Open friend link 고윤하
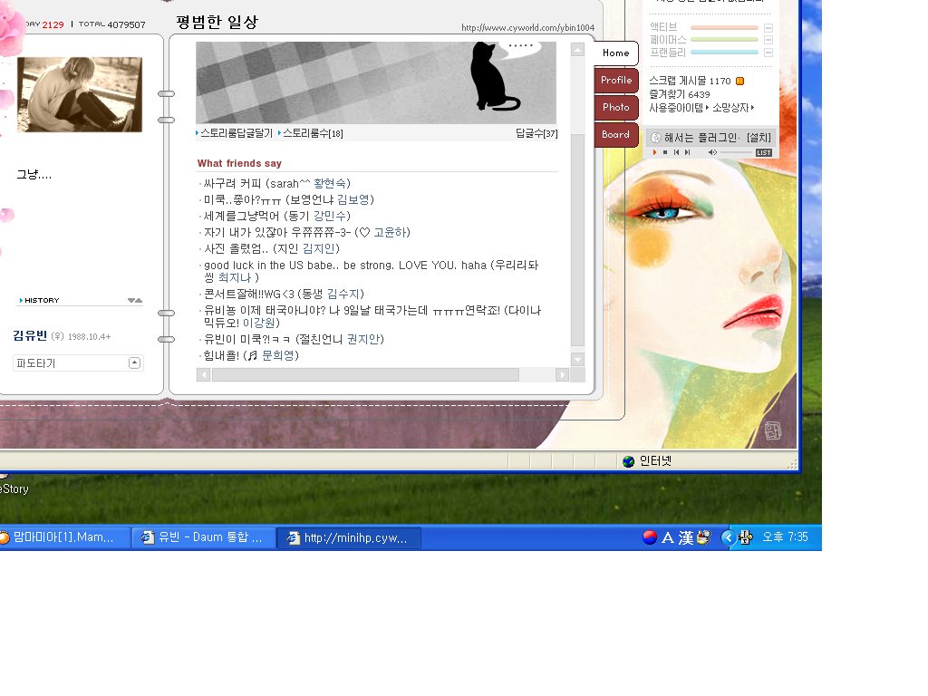 390,233
